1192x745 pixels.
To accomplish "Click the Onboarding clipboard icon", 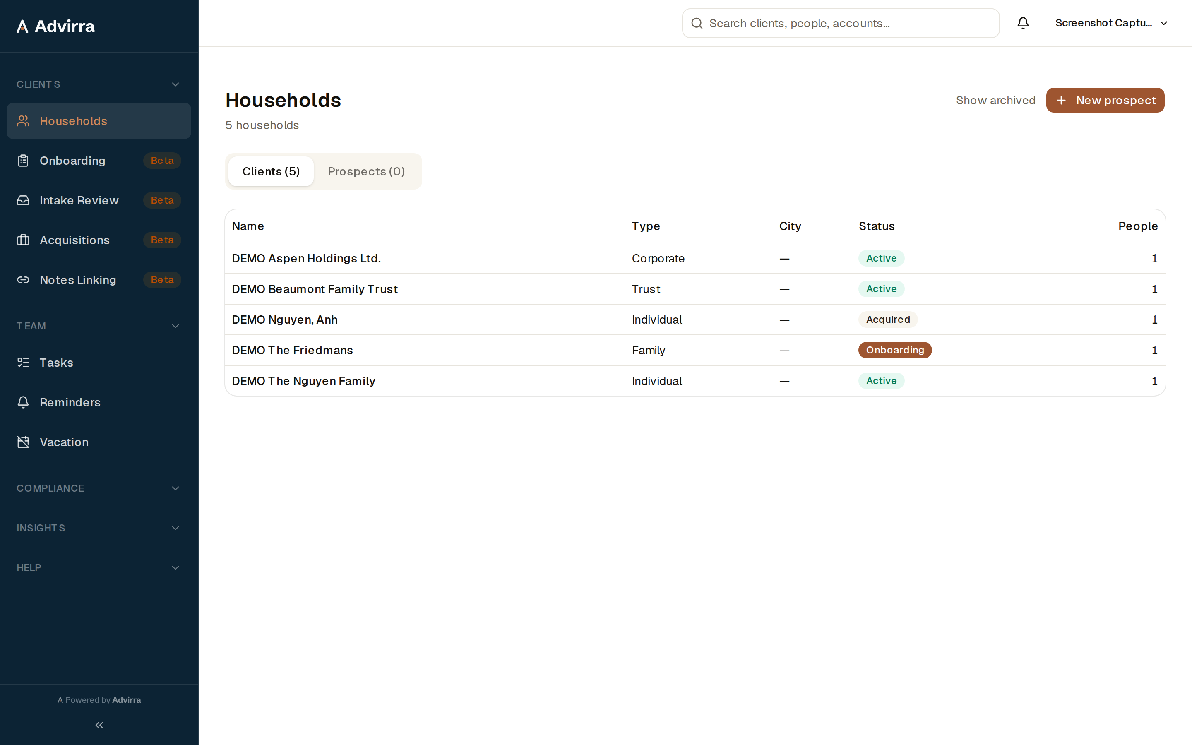I will point(23,161).
